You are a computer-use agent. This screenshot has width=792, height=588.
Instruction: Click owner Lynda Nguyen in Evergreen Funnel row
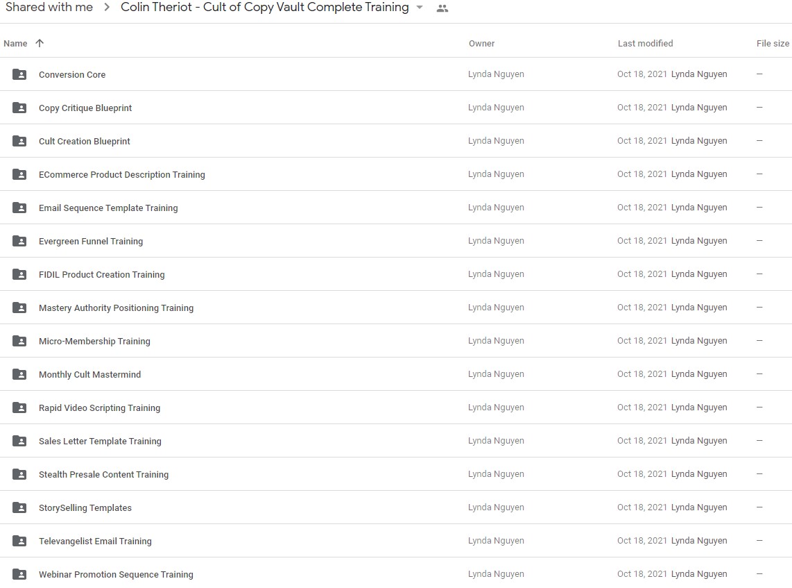[496, 241]
